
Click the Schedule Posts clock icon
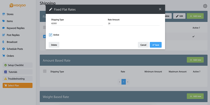4,49
